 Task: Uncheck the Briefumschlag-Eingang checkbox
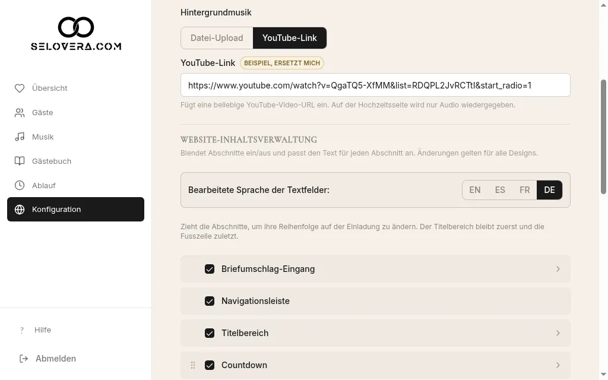point(210,269)
